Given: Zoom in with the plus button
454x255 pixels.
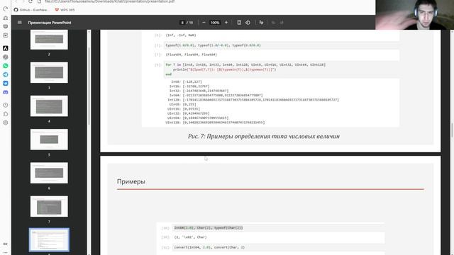Looking at the screenshot, I should coord(226,22).
